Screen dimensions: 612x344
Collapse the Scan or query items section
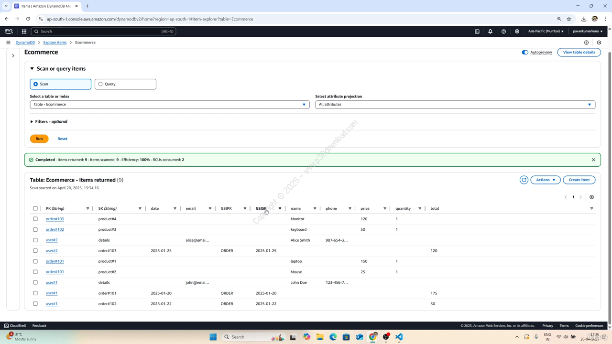[x=58, y=69]
